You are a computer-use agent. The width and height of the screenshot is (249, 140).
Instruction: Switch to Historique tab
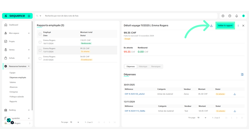143,67
